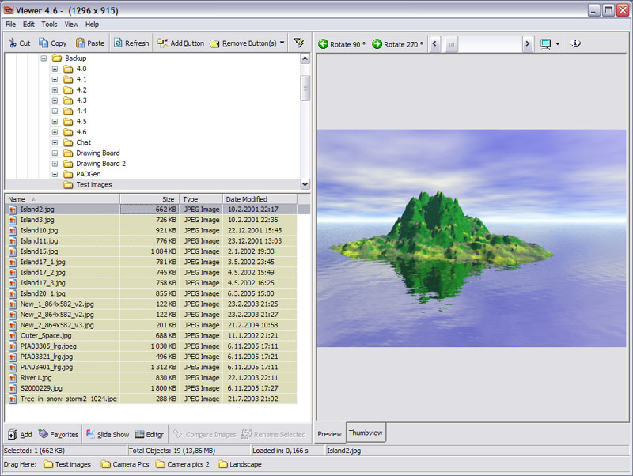The width and height of the screenshot is (633, 476).
Task: Open the Tools menu
Action: tap(49, 25)
